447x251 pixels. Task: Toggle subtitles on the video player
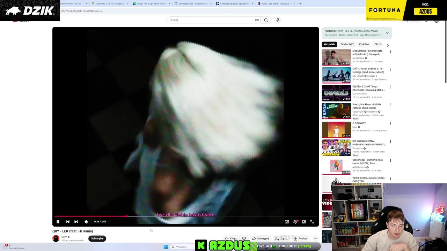click(287, 222)
